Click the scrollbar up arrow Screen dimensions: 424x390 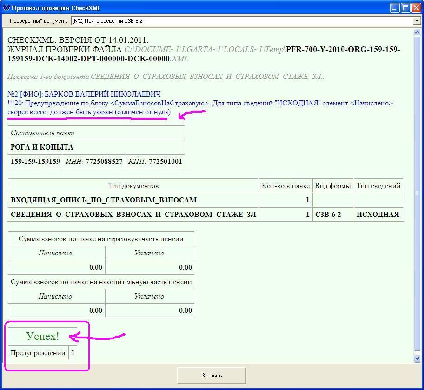[x=417, y=32]
